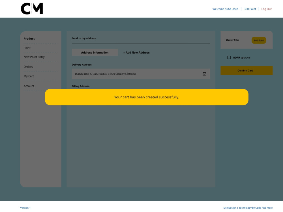Click the 440 Point order total badge
Screen dimensions: 283x212
(x=259, y=40)
